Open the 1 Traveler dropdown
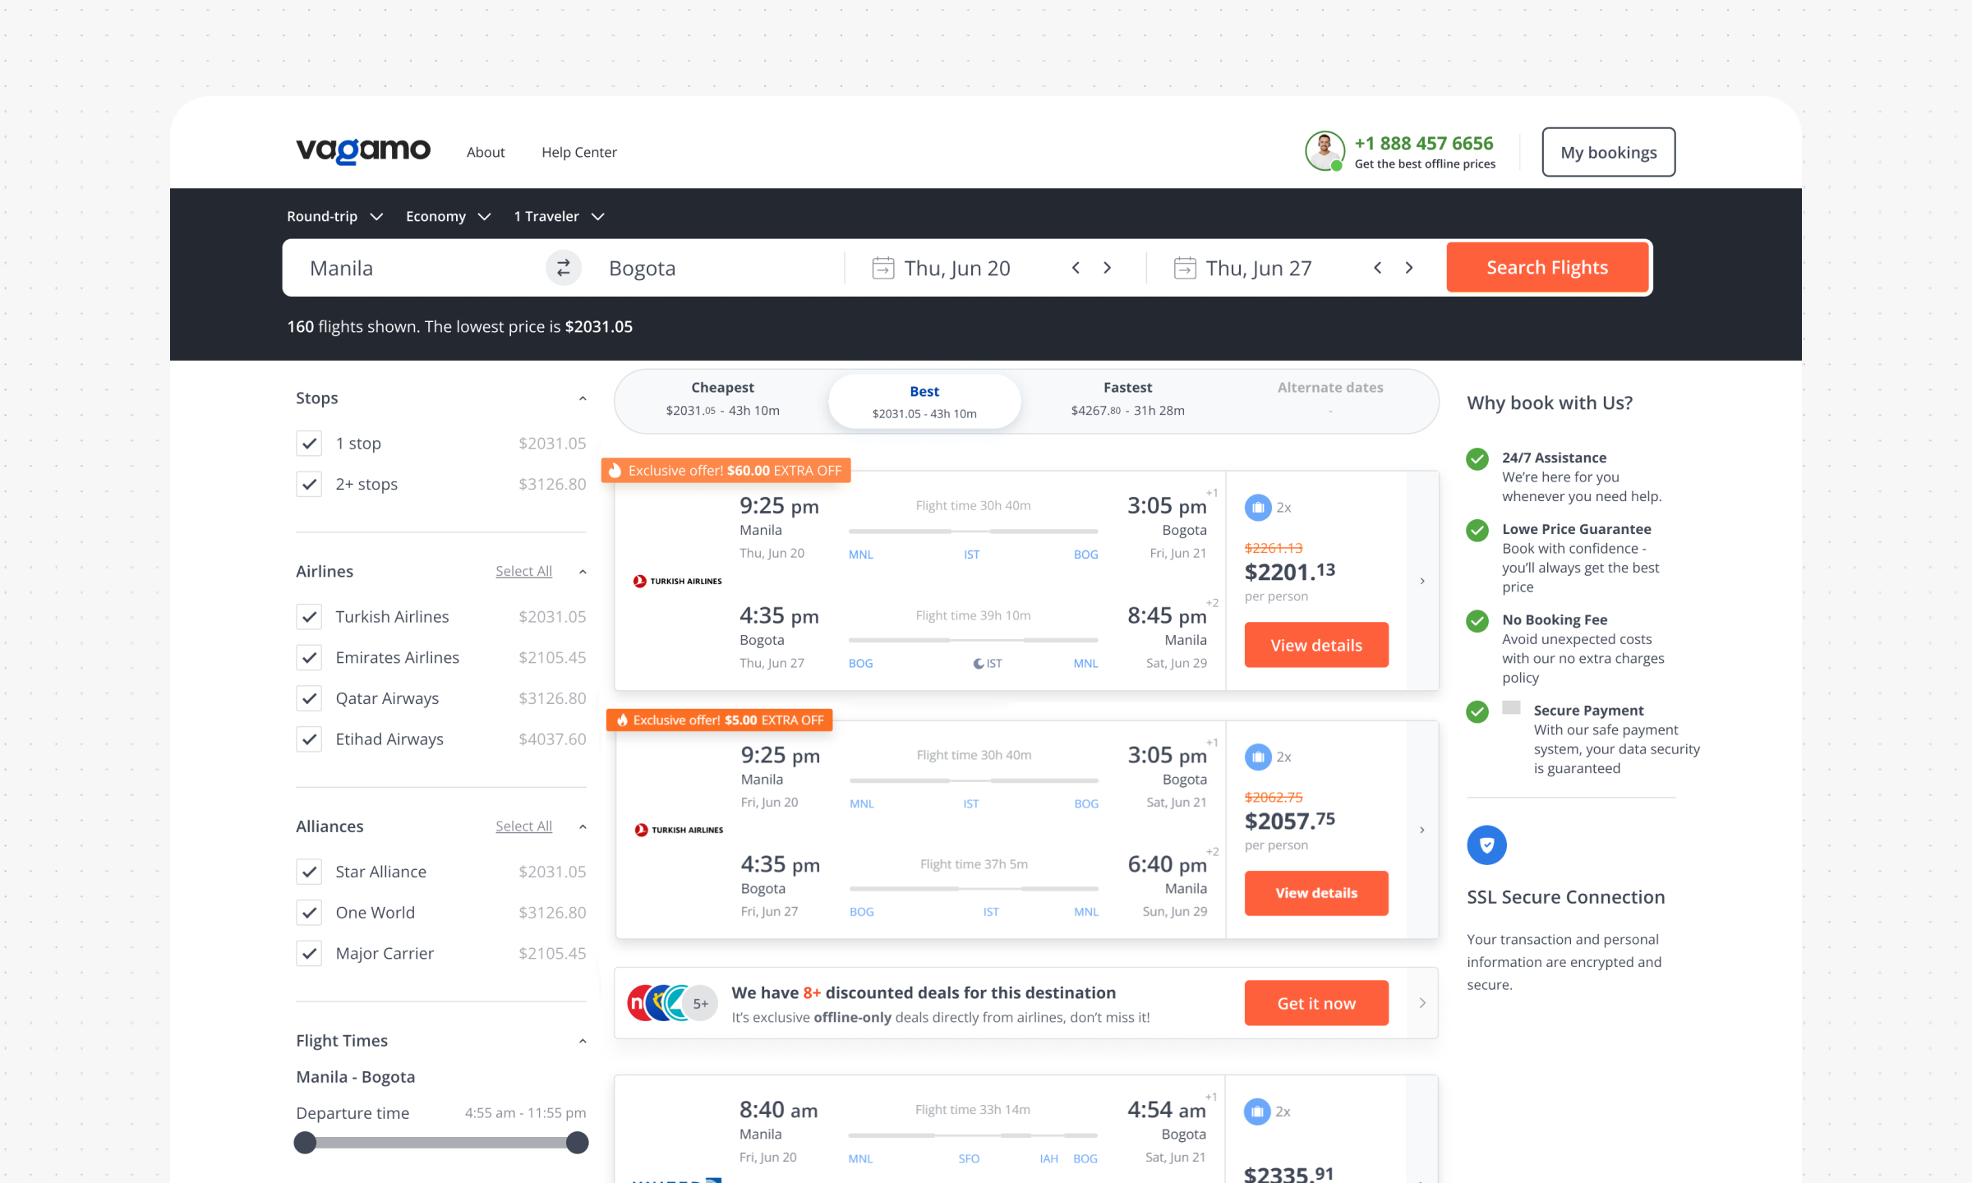This screenshot has height=1183, width=1972. [x=559, y=217]
